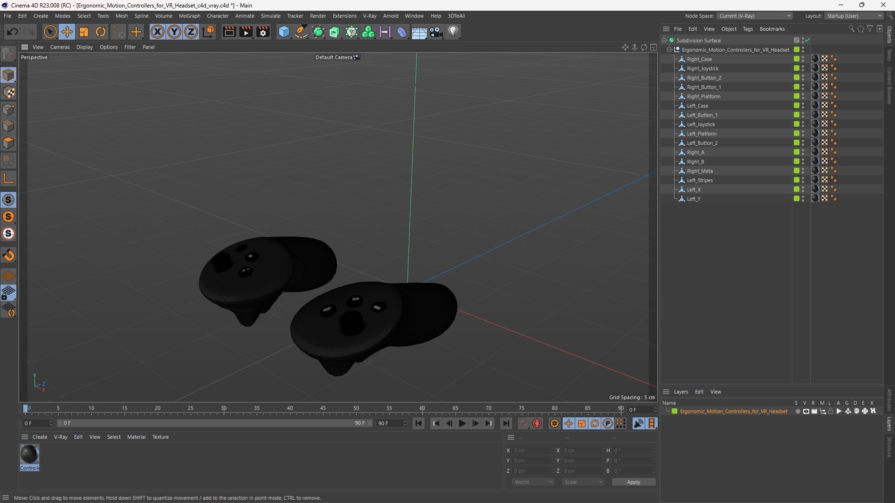The image size is (895, 503).
Task: Play the animation forward
Action: [x=462, y=423]
